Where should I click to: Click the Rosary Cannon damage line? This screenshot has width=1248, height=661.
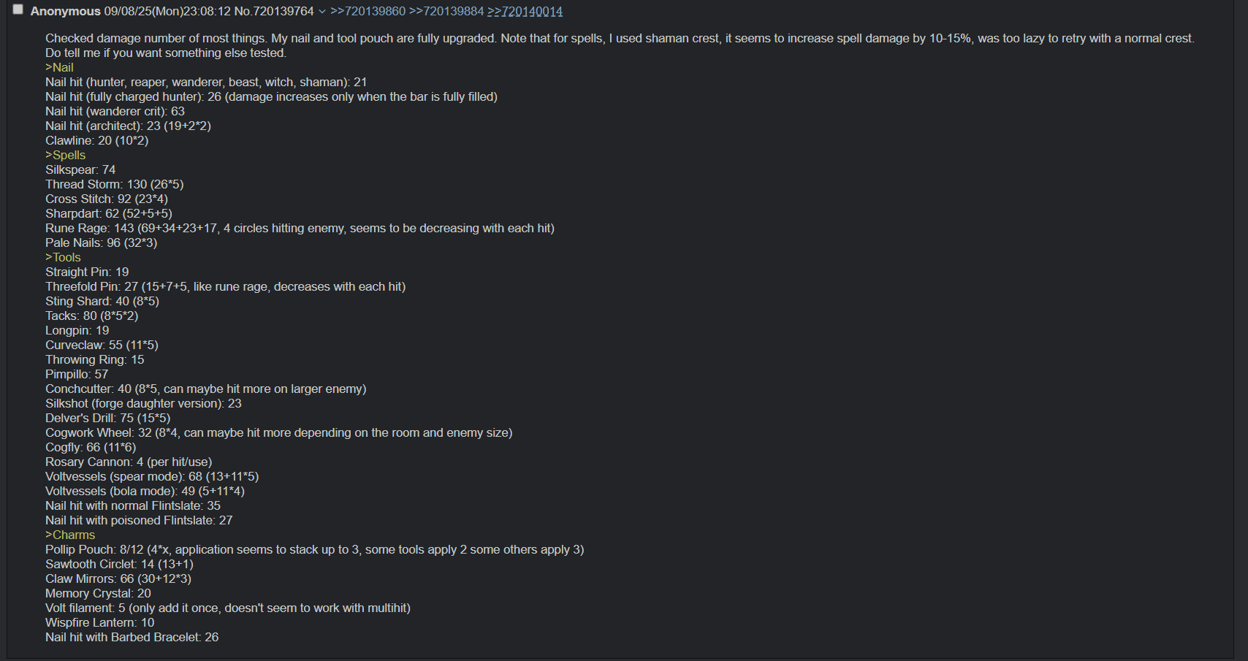(129, 462)
